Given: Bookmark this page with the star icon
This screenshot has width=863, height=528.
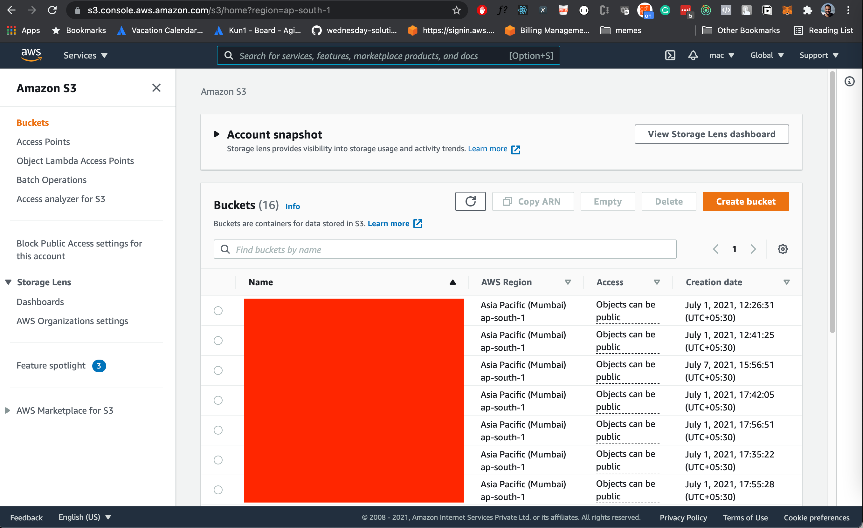Looking at the screenshot, I should (x=456, y=10).
